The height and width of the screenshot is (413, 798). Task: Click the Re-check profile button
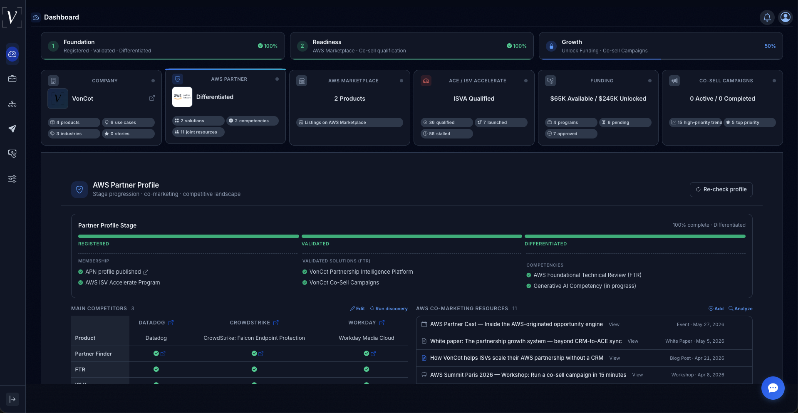[x=721, y=189]
